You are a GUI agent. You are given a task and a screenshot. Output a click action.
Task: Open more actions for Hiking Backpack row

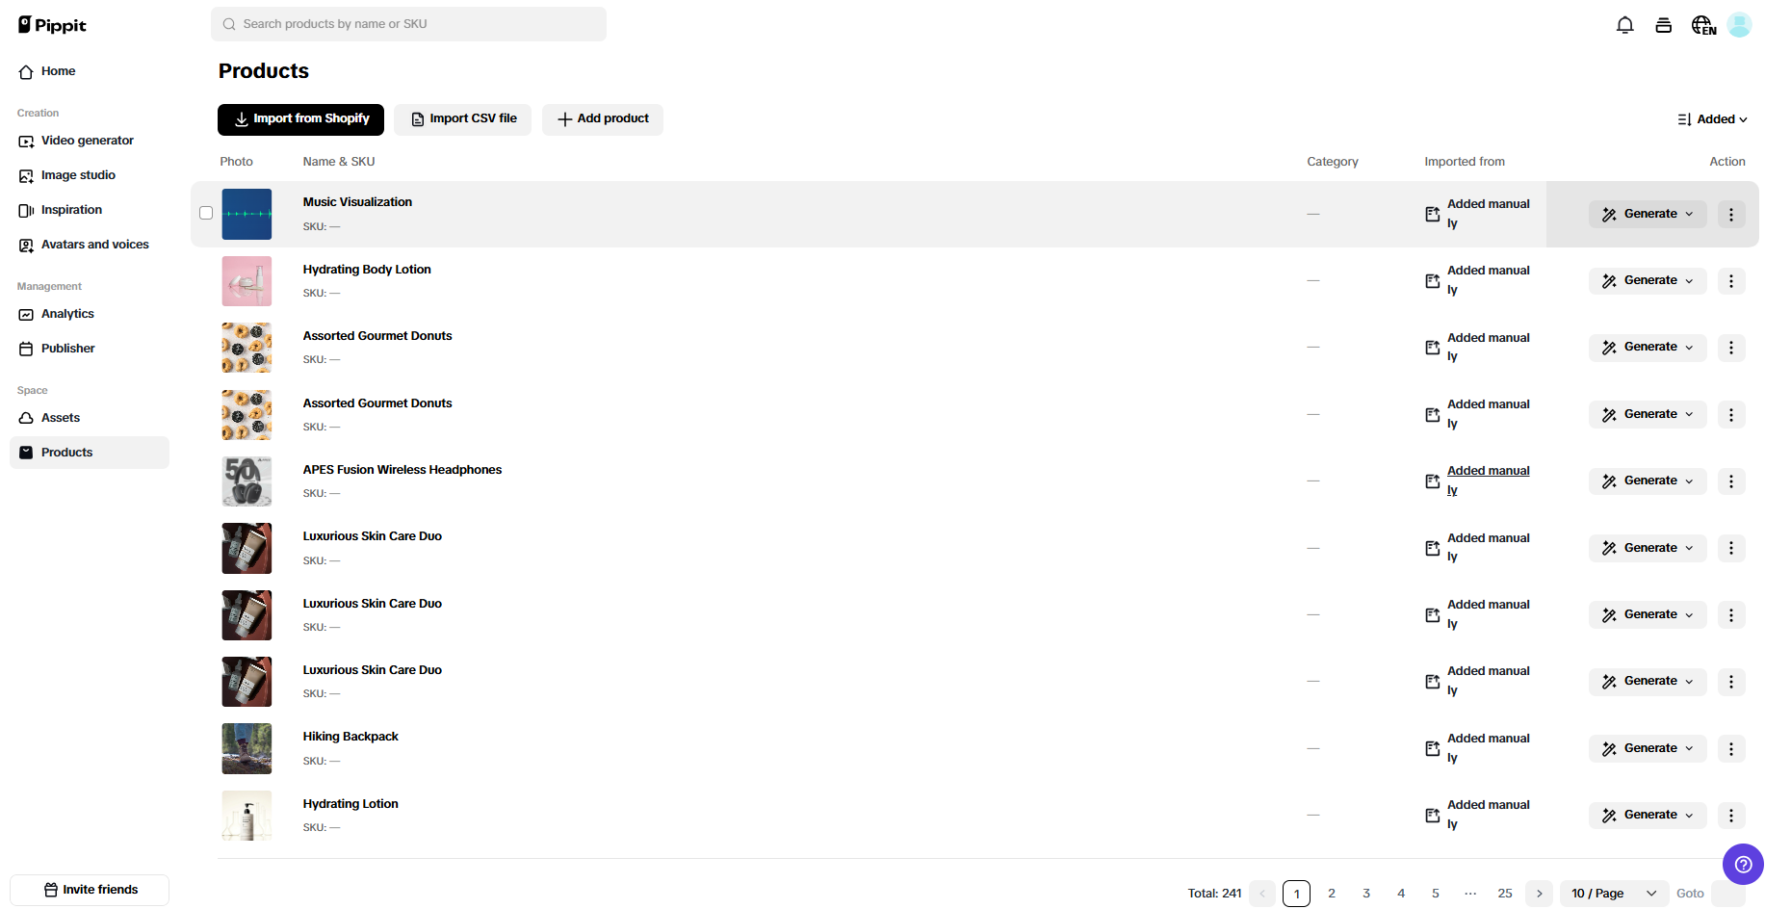click(1730, 748)
